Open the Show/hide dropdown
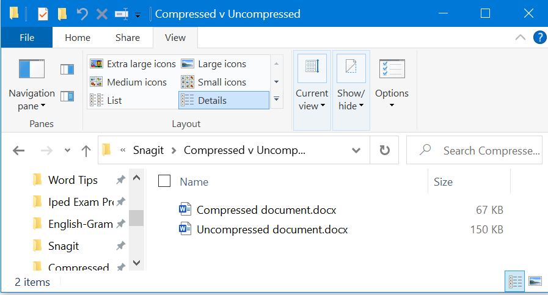548x295 pixels. click(351, 90)
